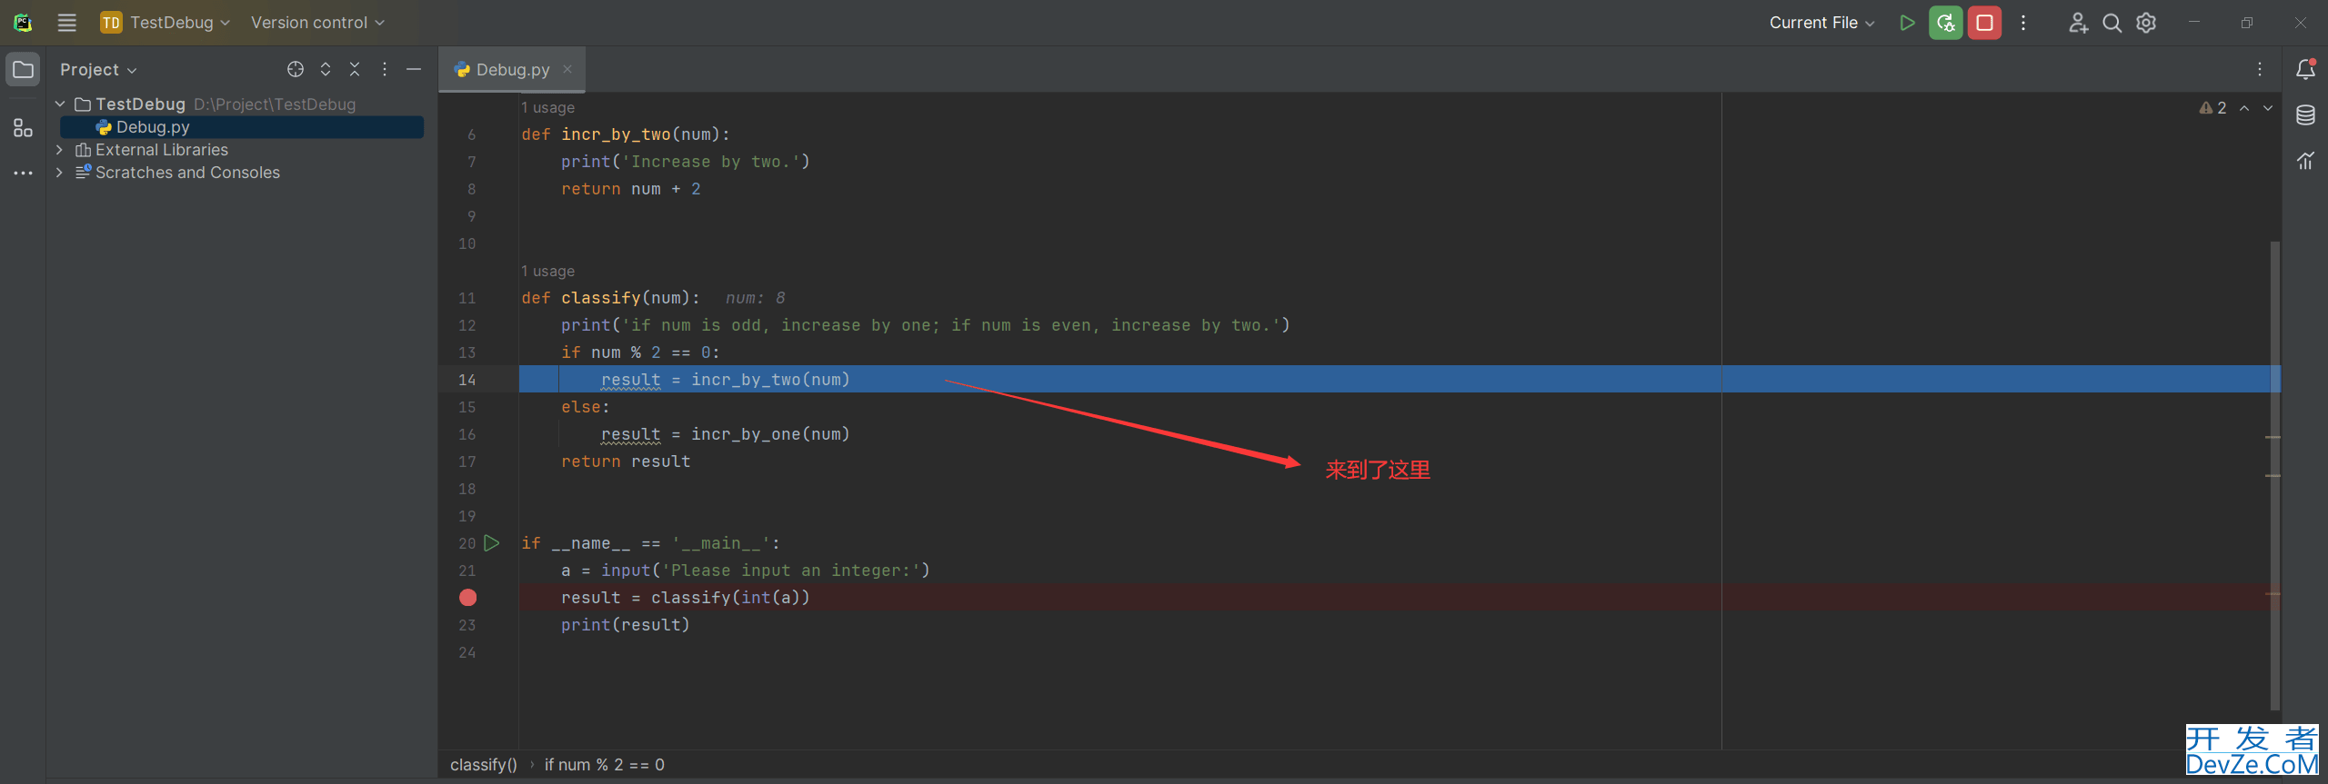Select the opened file crosshair icon
The image size is (2328, 784).
(296, 69)
